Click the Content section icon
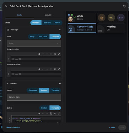The image size is (129, 133). tap(8, 83)
